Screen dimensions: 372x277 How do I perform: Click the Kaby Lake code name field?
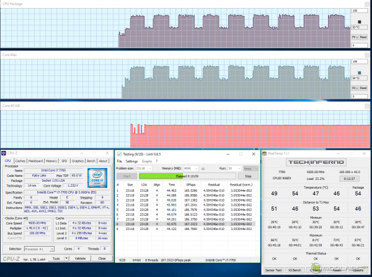coord(39,176)
